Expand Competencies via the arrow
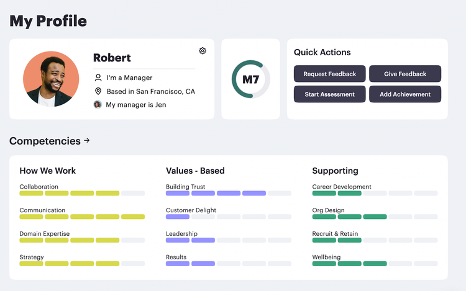 point(87,140)
